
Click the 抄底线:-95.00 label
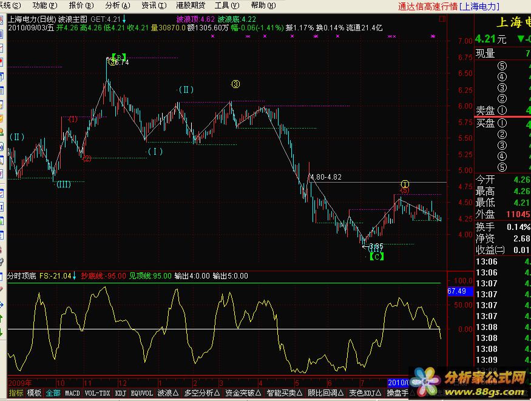coord(103,276)
